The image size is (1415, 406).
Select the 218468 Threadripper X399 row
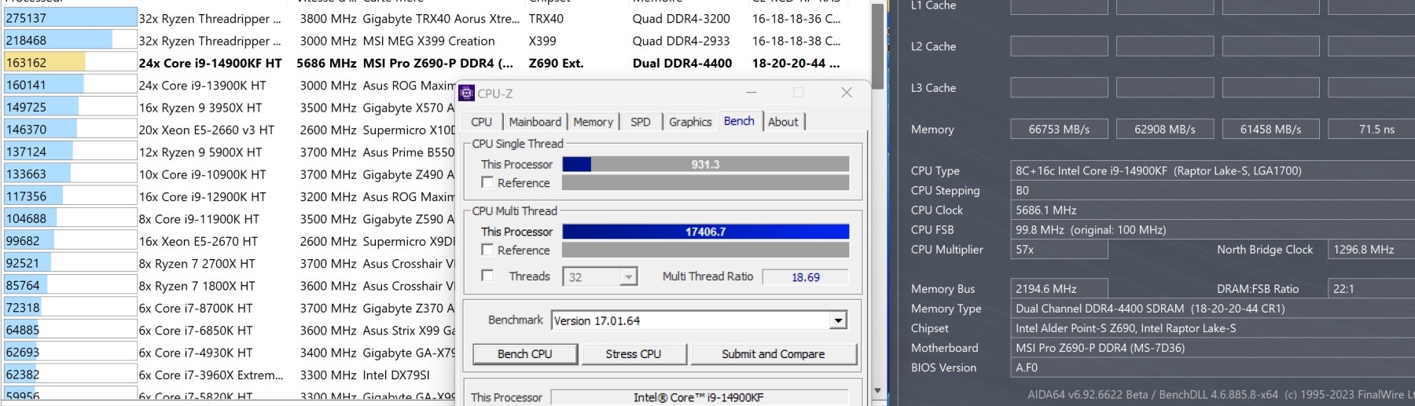point(424,40)
